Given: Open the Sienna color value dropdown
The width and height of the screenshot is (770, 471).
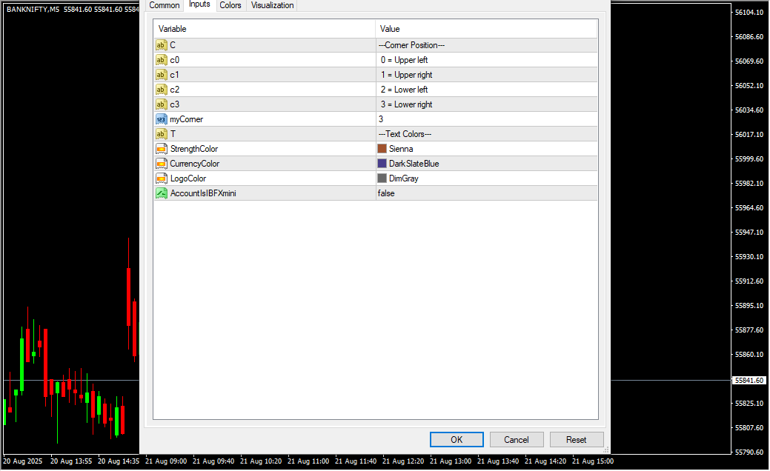Looking at the screenshot, I should 485,149.
